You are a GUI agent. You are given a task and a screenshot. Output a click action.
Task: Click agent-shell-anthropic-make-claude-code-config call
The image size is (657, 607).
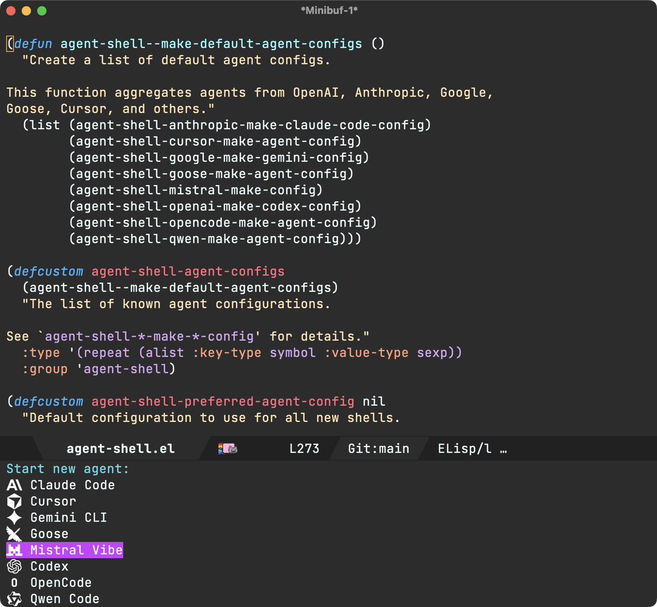[250, 125]
